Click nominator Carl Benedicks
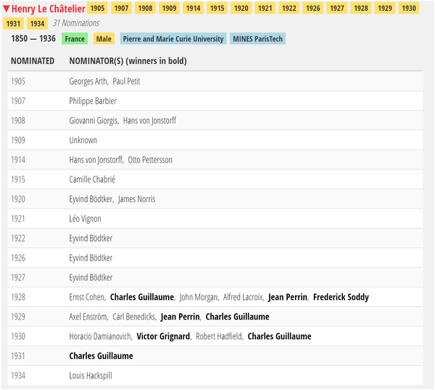This screenshot has width=435, height=390. pos(134,317)
